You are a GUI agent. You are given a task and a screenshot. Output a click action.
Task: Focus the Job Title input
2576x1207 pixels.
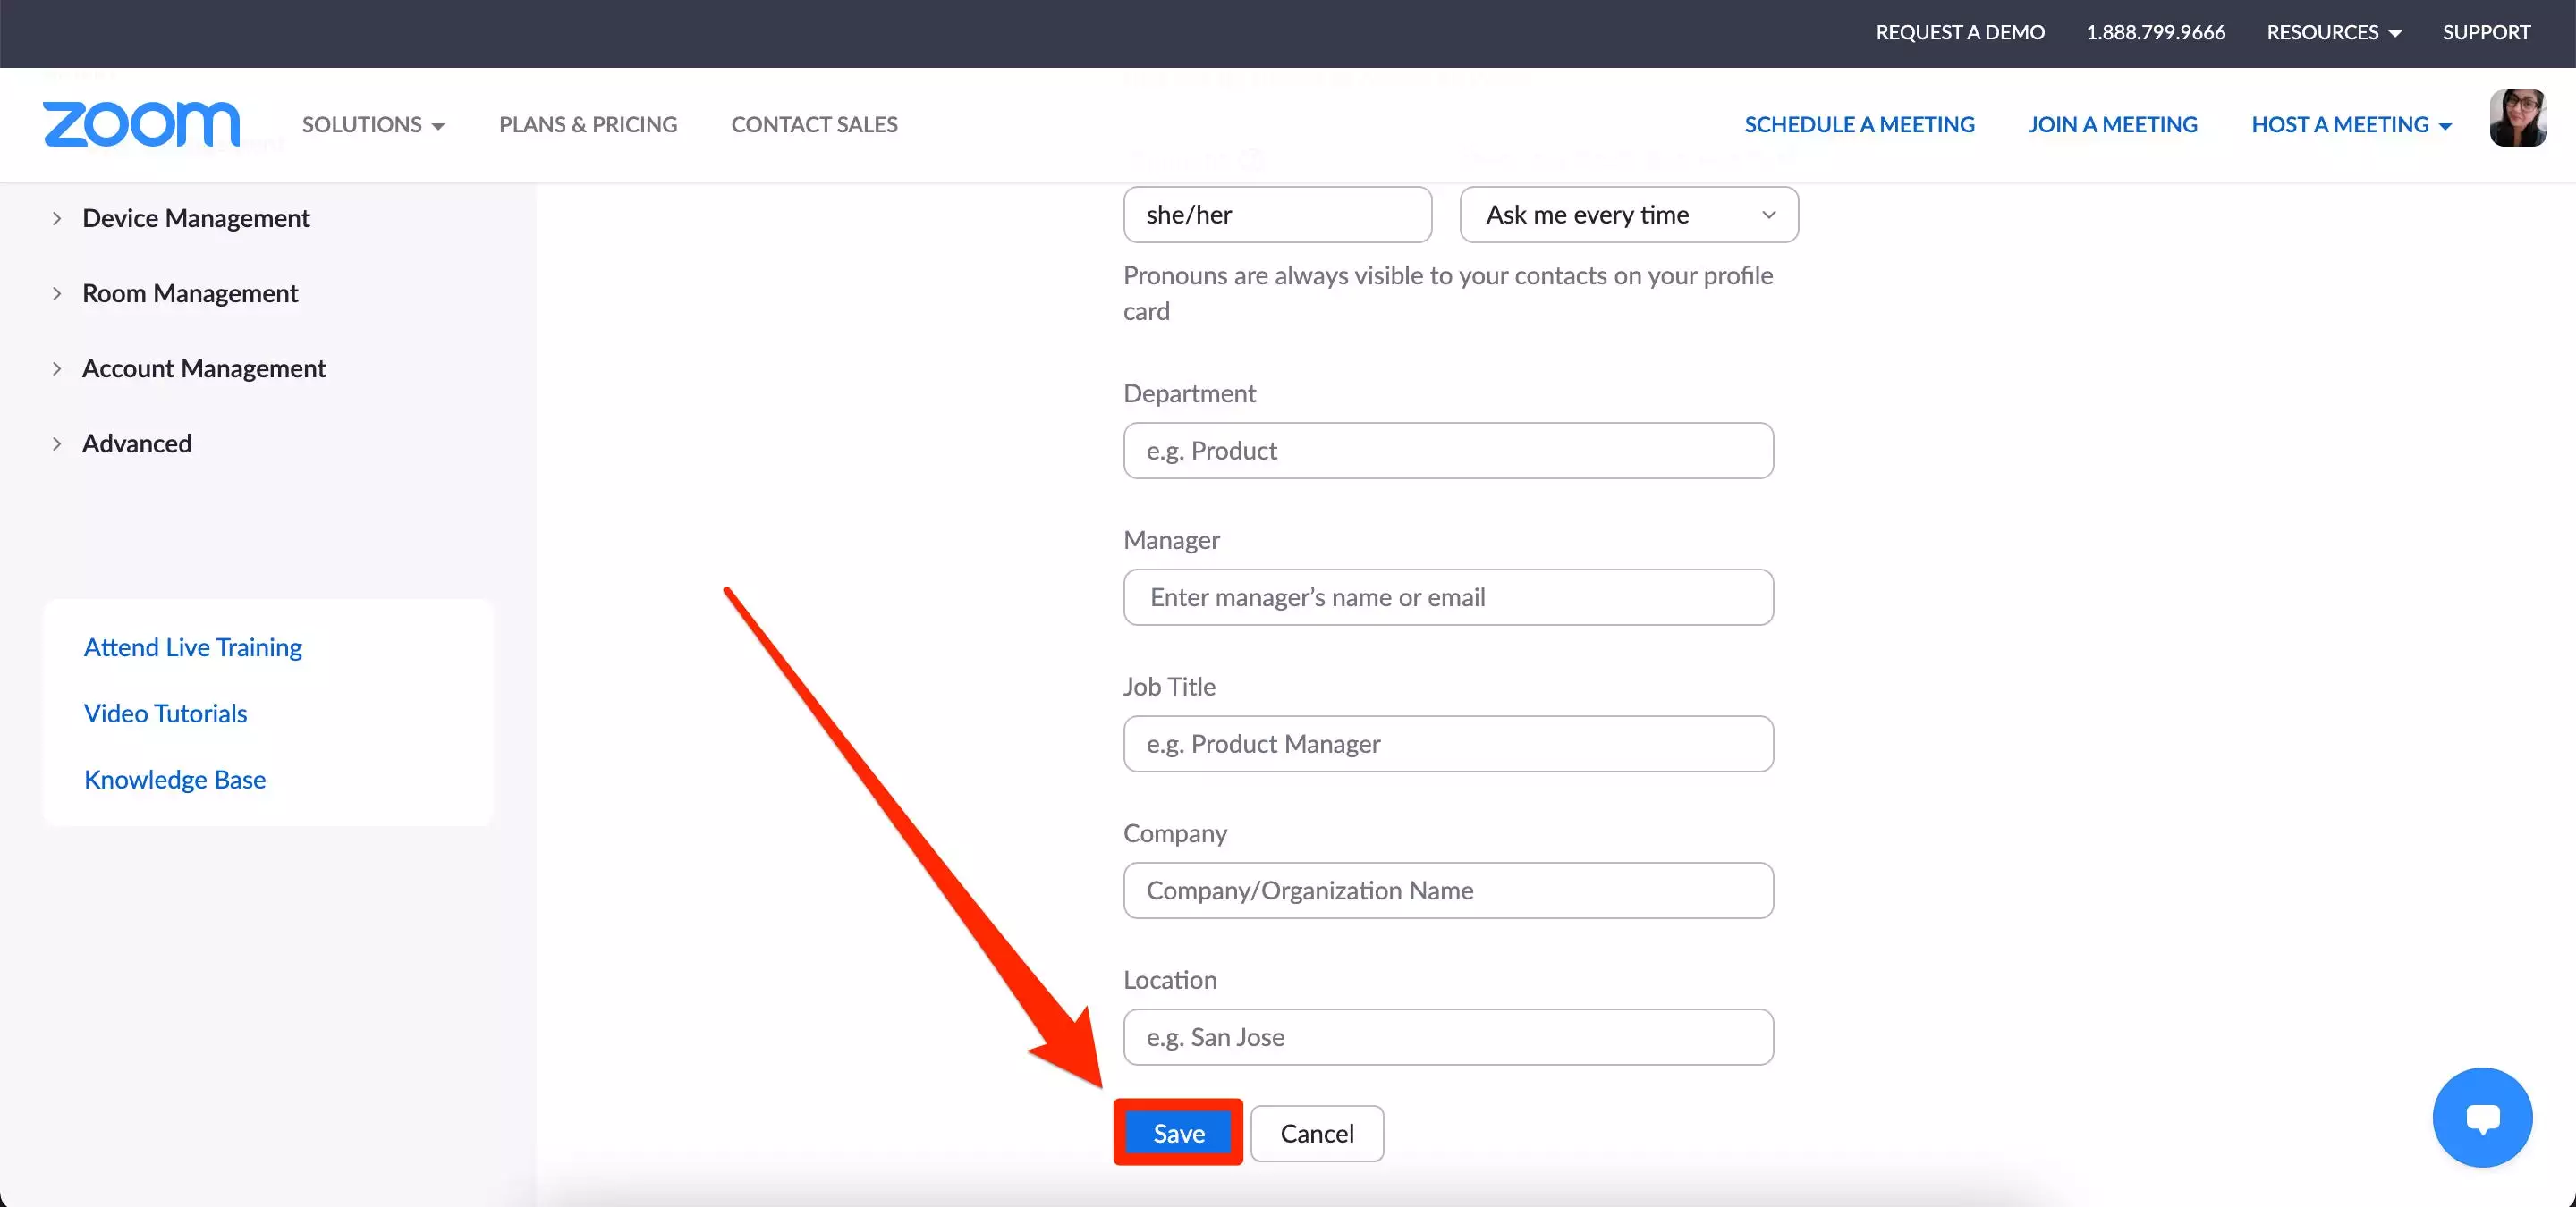pos(1447,745)
